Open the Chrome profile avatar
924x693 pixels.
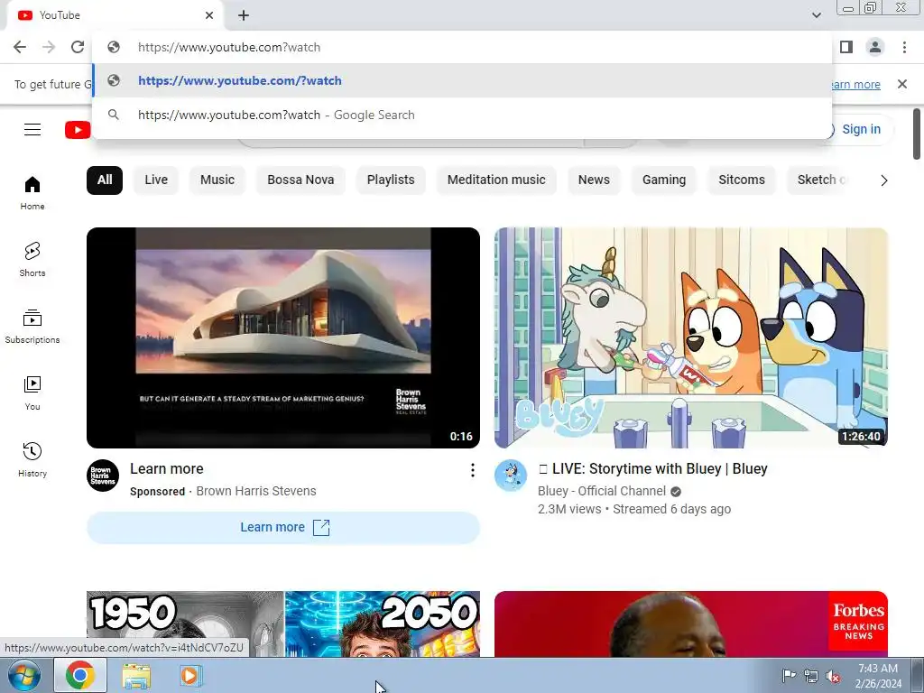click(875, 47)
